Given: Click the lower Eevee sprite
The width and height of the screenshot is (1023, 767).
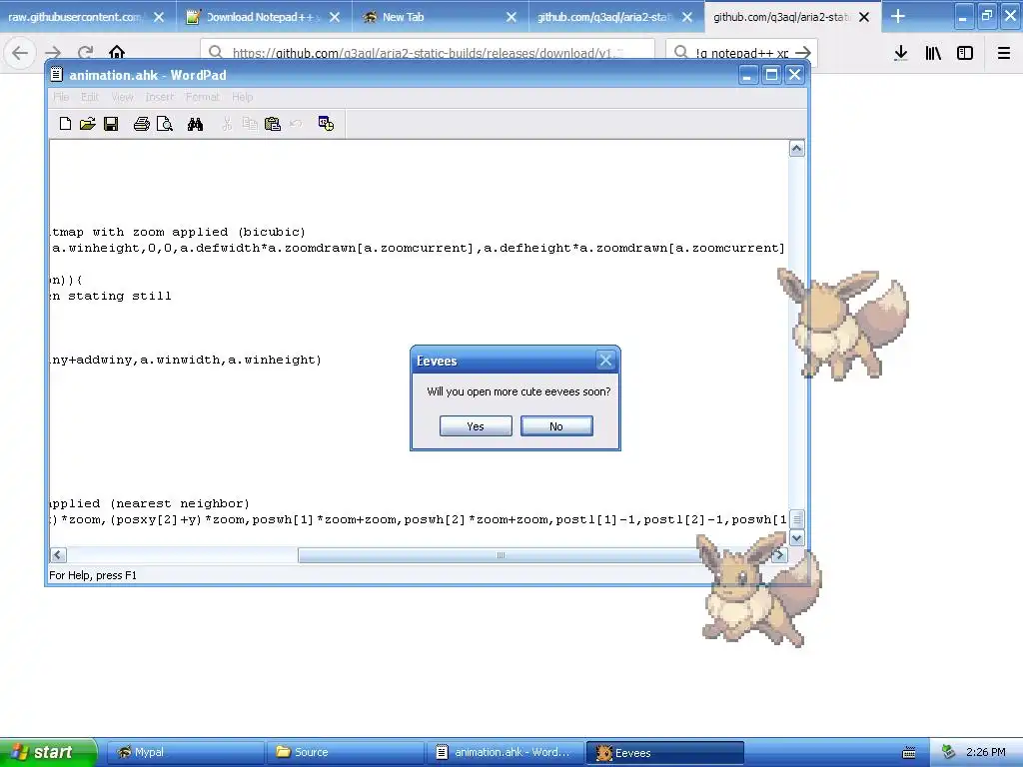Looking at the screenshot, I should (759, 589).
